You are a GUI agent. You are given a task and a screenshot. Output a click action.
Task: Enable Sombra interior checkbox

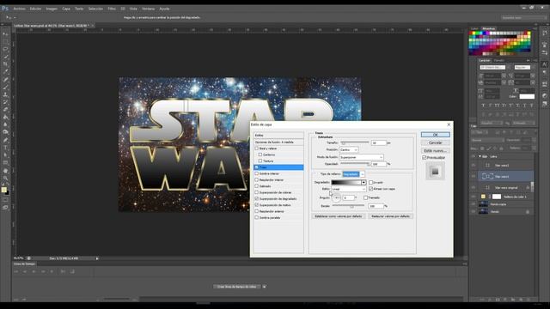[x=257, y=173]
